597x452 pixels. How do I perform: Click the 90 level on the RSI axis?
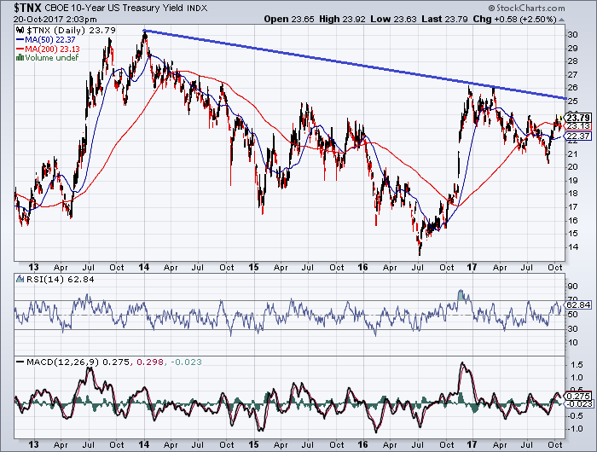click(x=572, y=287)
